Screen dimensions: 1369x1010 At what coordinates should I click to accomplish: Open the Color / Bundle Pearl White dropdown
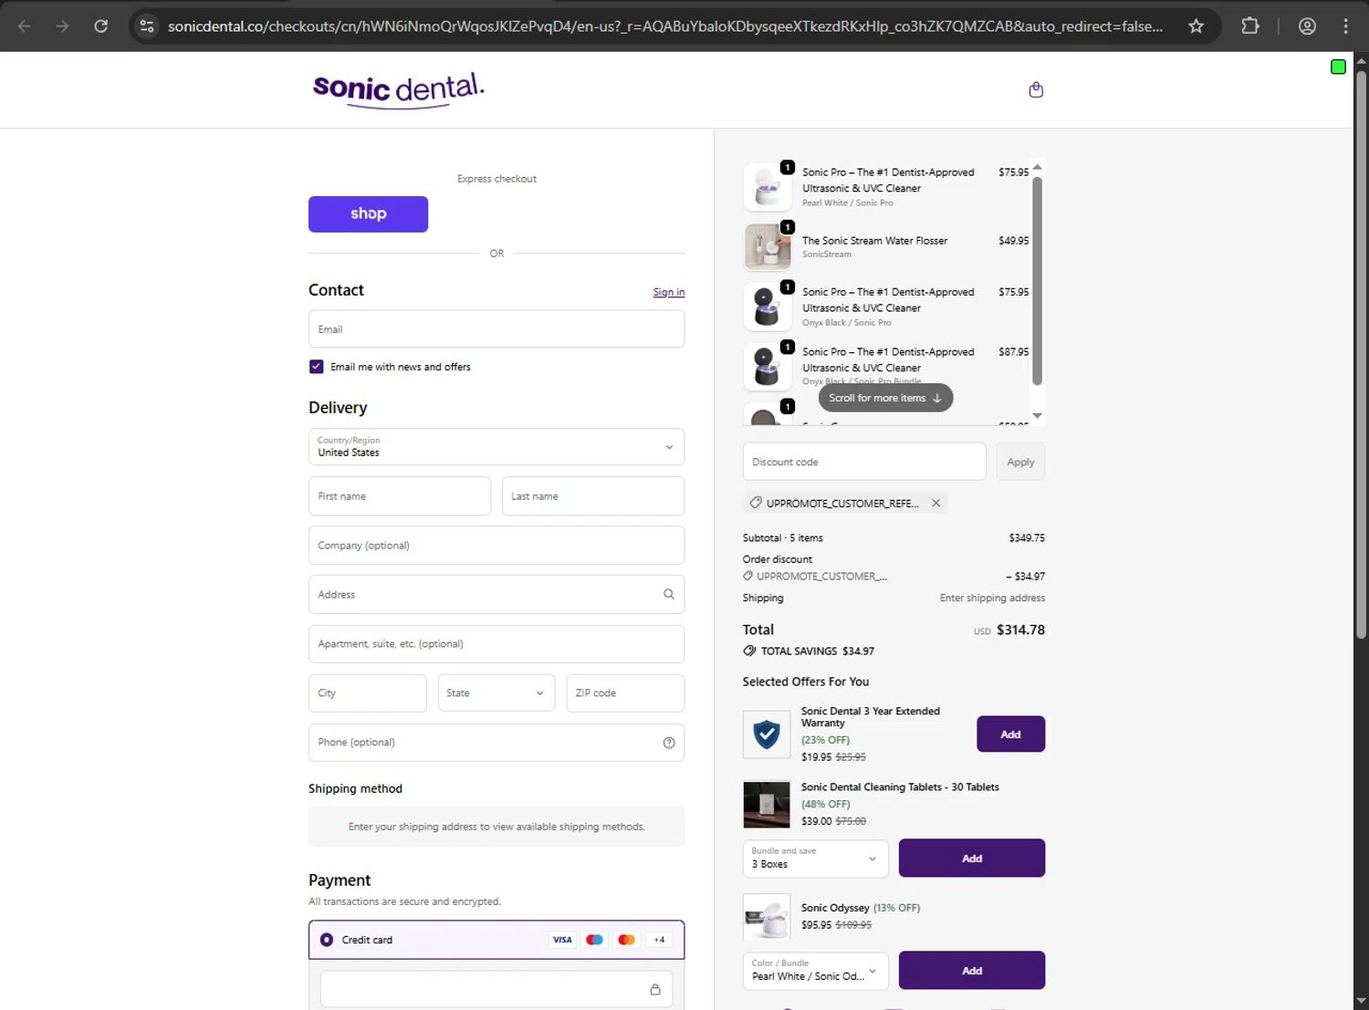[x=816, y=971]
